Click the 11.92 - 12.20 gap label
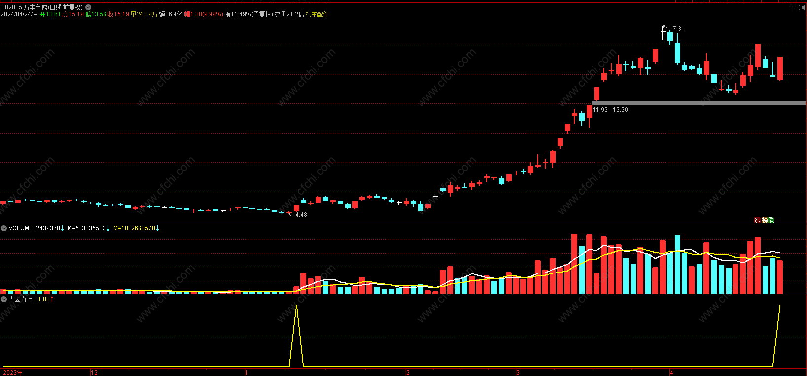Image resolution: width=807 pixels, height=376 pixels. click(x=610, y=110)
